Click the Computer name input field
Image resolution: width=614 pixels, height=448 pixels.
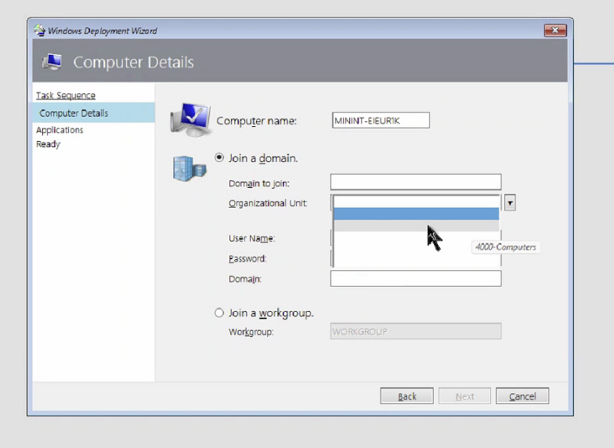tap(381, 121)
